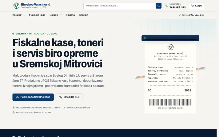Click the subtitle Sremska Mitrovica · od 2002.
This screenshot has width=219, height=137.
click(x=34, y=7)
